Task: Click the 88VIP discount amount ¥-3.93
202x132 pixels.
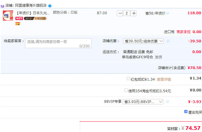Action: click(194, 102)
